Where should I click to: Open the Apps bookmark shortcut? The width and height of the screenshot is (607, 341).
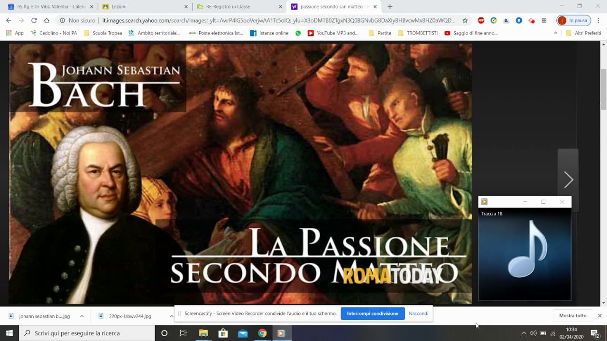point(15,33)
